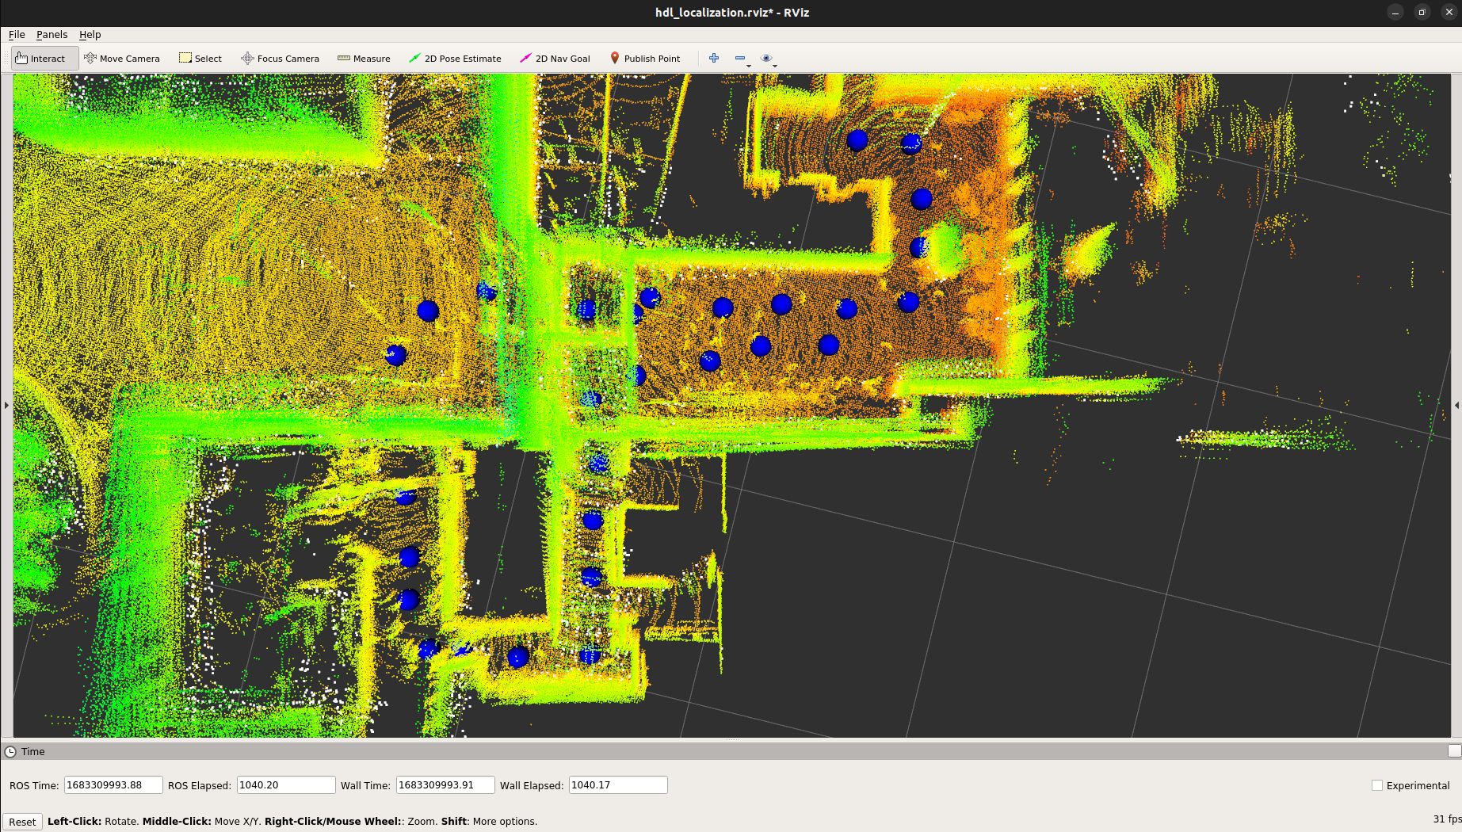Click the Time panel clock icon
This screenshot has width=1462, height=832.
pos(10,751)
